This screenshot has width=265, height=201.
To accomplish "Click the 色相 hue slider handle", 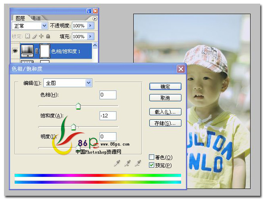I will pos(78,106).
